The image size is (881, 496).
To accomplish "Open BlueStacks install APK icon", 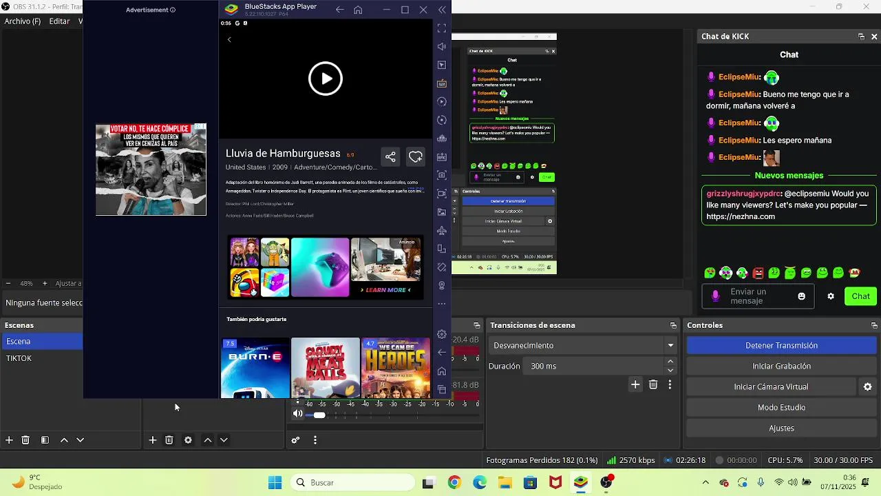I will click(x=442, y=157).
